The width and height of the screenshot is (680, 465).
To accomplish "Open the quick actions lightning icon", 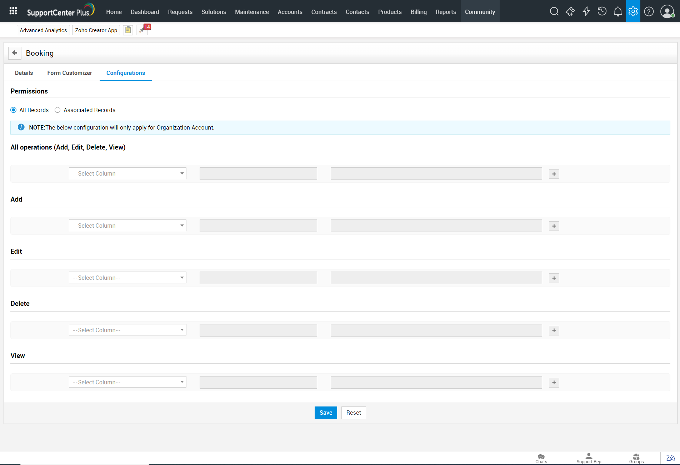I will (586, 11).
